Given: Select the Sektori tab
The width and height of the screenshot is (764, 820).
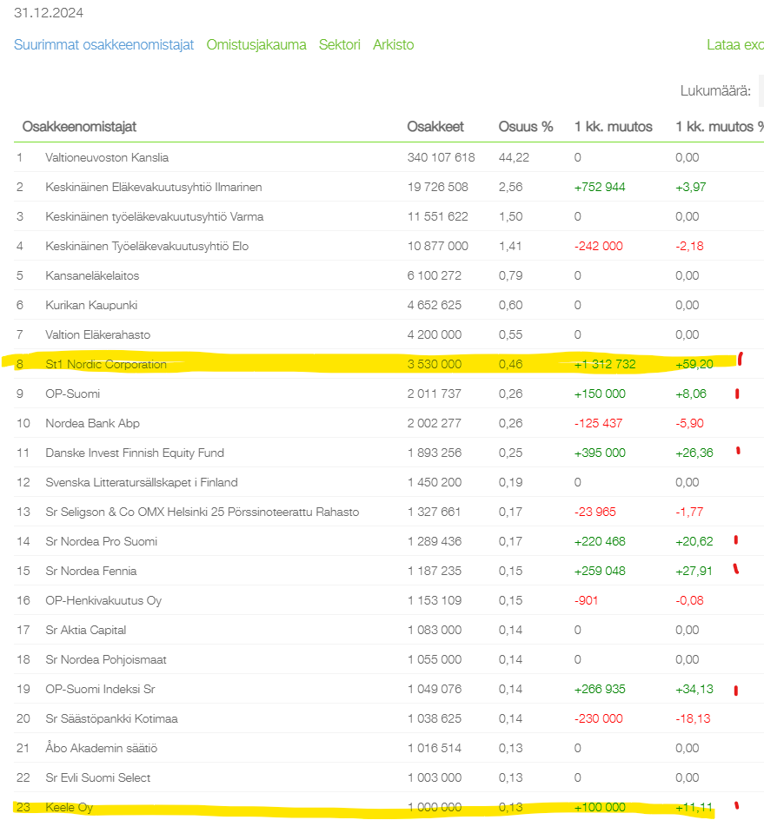Looking at the screenshot, I should [340, 45].
